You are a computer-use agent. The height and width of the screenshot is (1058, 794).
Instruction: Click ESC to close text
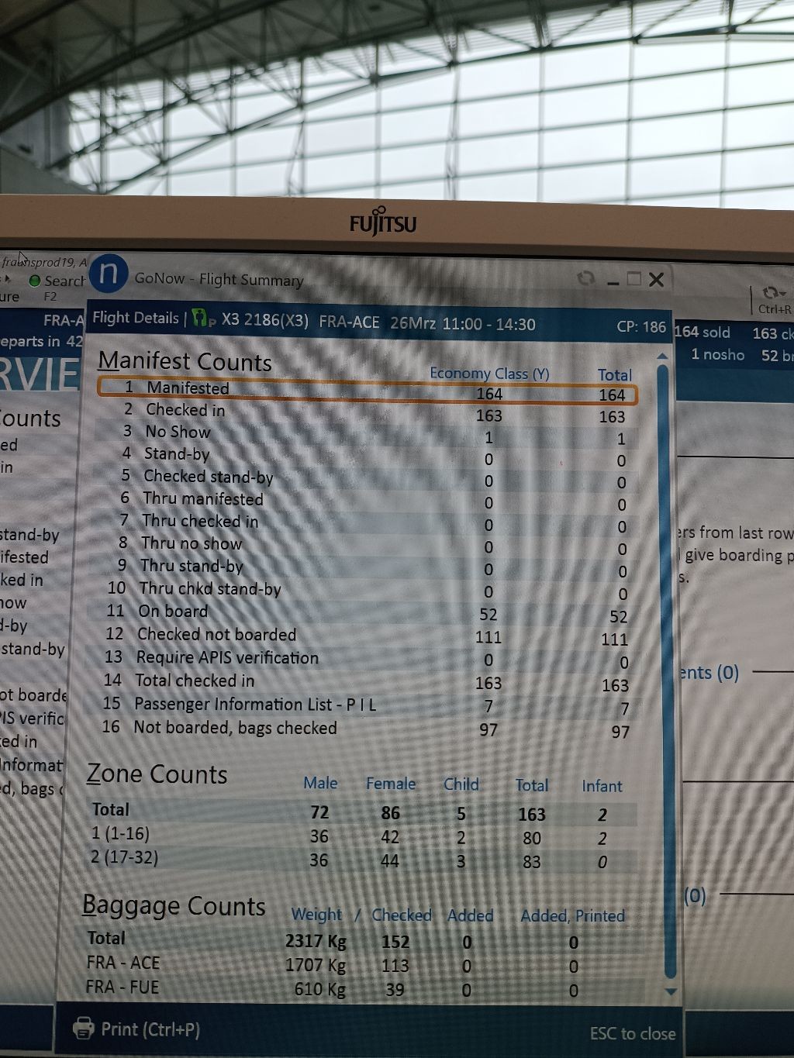(632, 1033)
